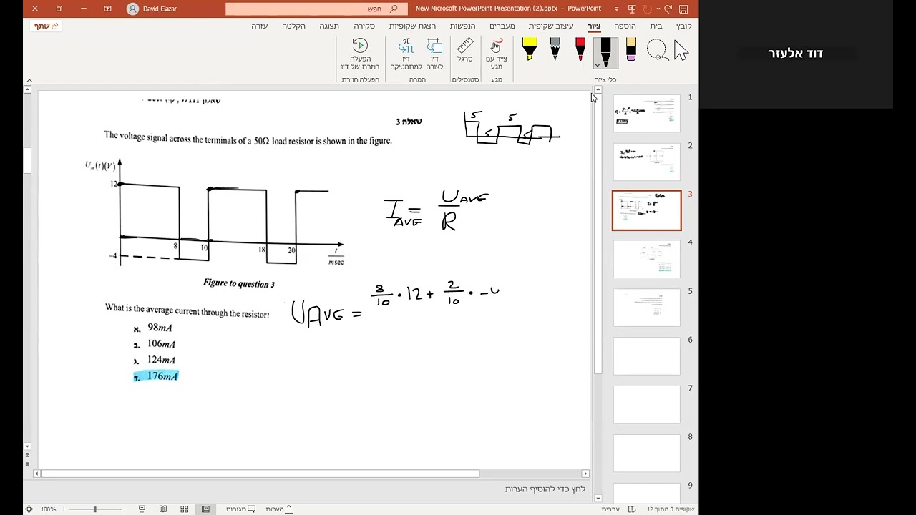The width and height of the screenshot is (916, 515).
Task: Open the Insert (הוספה) tab
Action: pos(625,26)
